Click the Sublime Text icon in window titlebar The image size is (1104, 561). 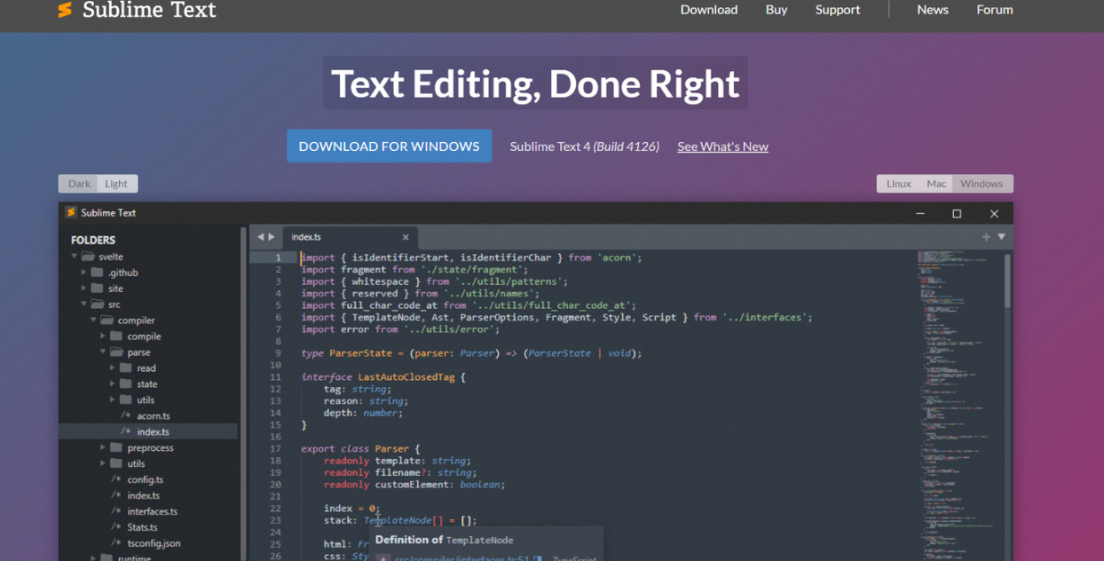[x=70, y=213]
